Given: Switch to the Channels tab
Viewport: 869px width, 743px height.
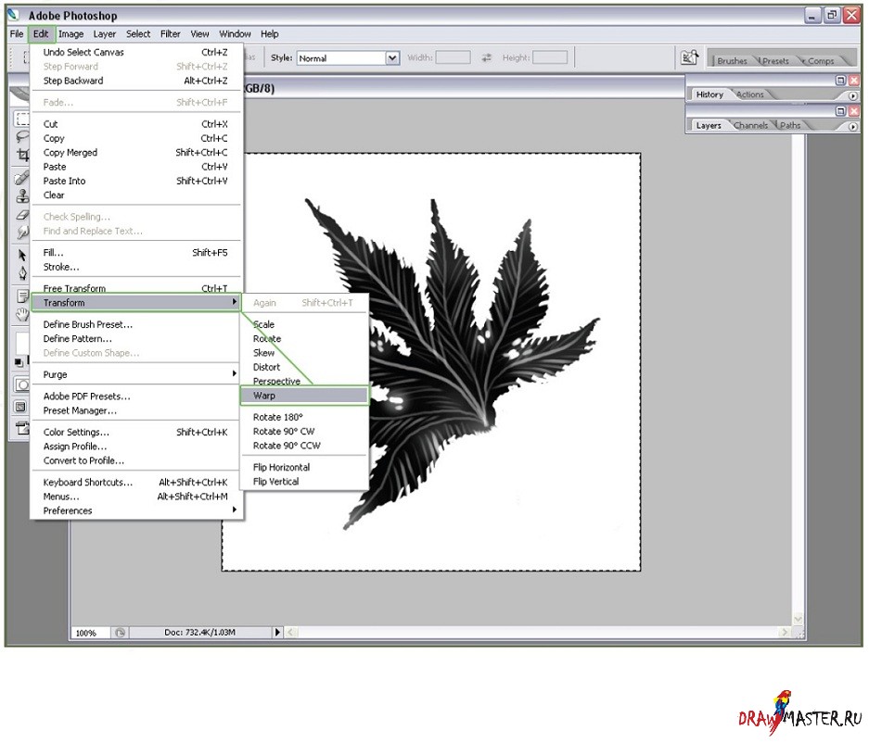Looking at the screenshot, I should (750, 126).
